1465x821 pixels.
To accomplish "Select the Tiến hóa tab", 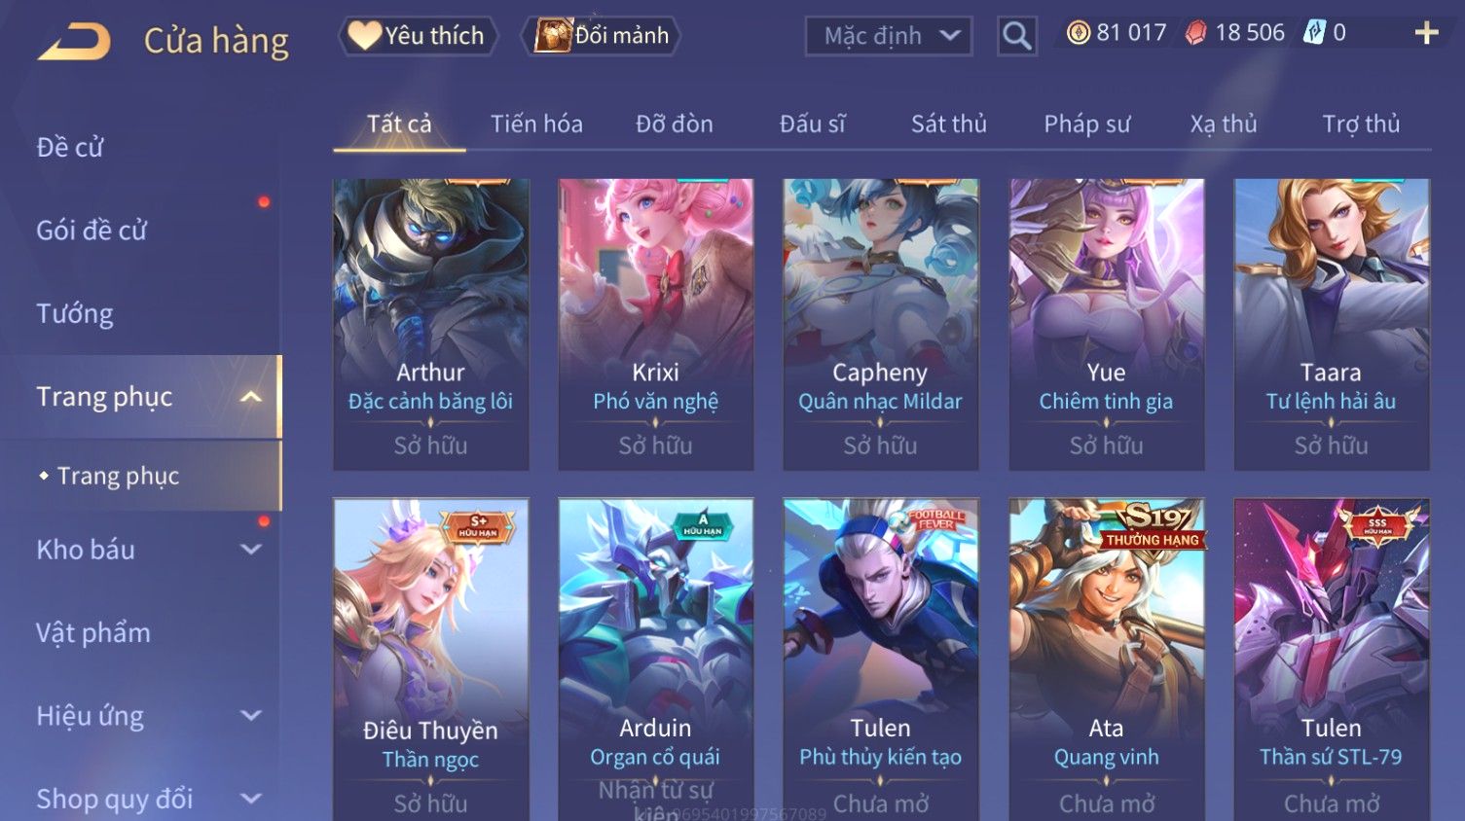I will point(536,124).
